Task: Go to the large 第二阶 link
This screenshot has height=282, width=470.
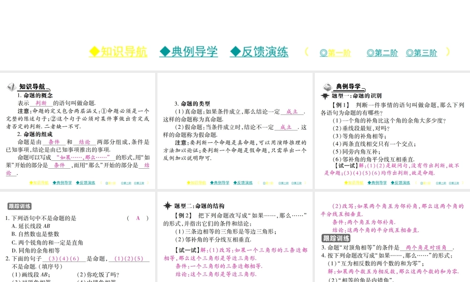Action: click(x=382, y=53)
